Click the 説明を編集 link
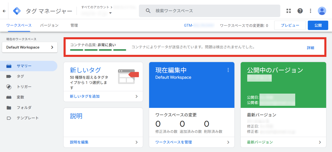 coord(79,142)
